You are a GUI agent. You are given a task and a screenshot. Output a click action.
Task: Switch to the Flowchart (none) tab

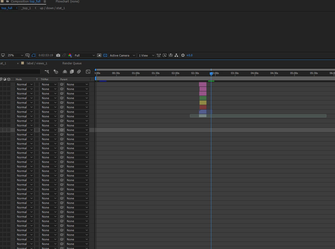coord(67,1)
